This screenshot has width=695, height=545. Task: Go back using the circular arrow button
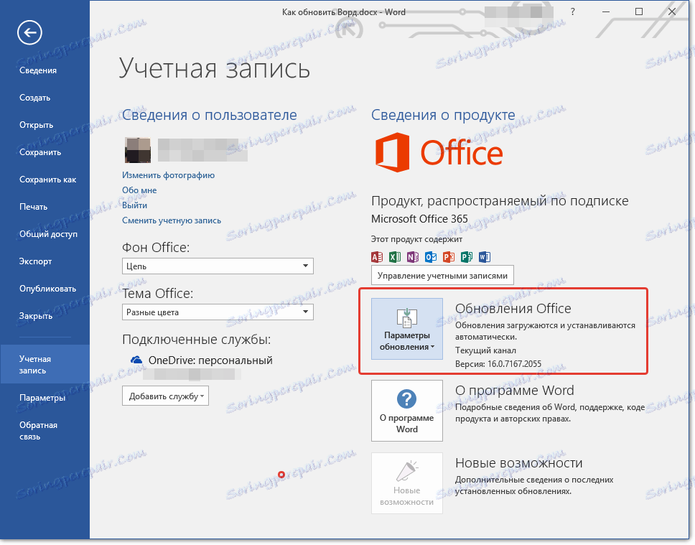[29, 32]
